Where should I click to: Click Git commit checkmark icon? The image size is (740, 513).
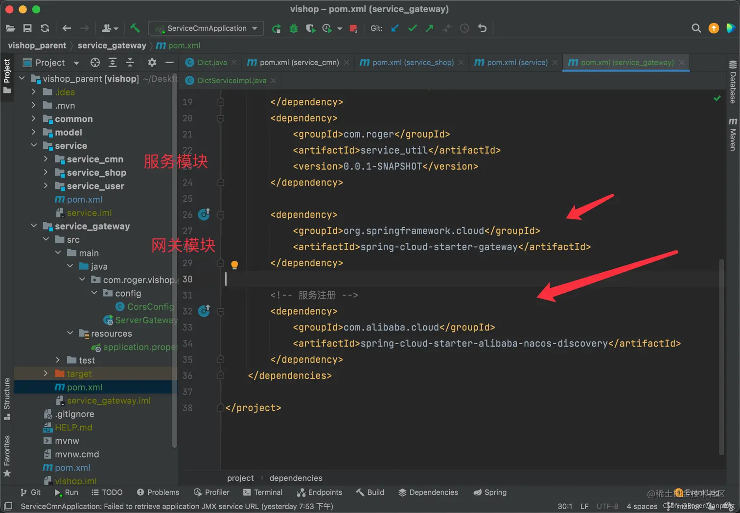pyautogui.click(x=413, y=28)
